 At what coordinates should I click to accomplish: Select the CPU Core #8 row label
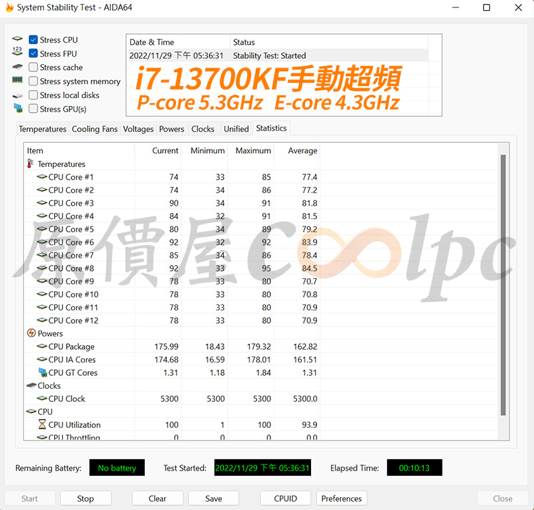(71, 268)
